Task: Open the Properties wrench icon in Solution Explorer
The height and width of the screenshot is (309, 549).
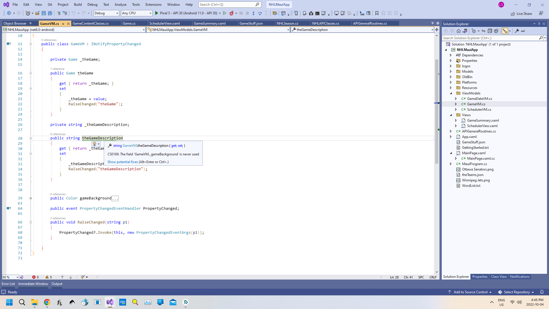Action: tap(518, 31)
